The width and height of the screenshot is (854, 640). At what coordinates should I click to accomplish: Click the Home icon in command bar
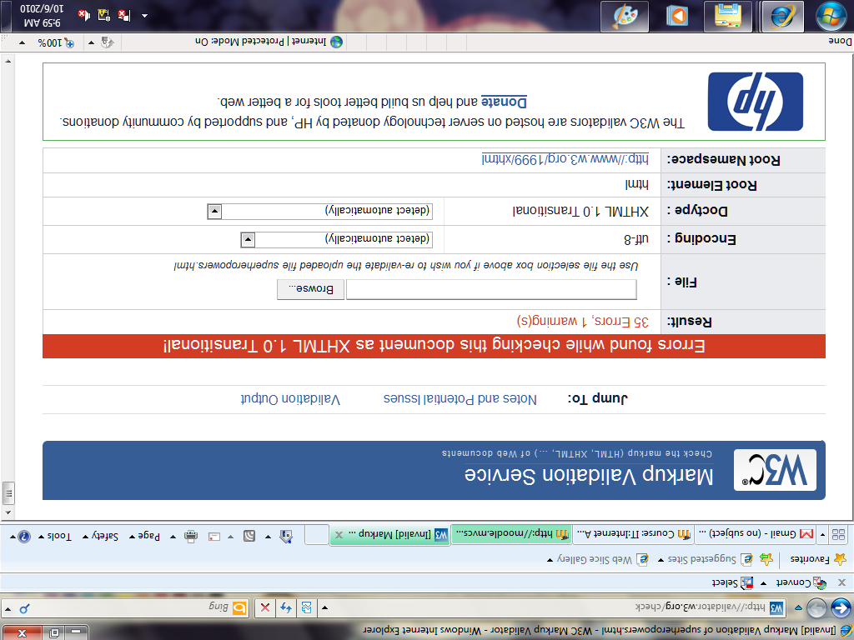286,536
